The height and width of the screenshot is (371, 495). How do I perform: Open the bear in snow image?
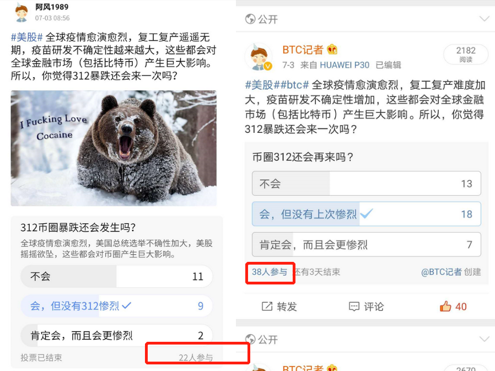[114, 148]
